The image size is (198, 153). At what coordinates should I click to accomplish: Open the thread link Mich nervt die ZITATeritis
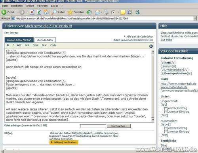pyautogui.click(x=48, y=26)
